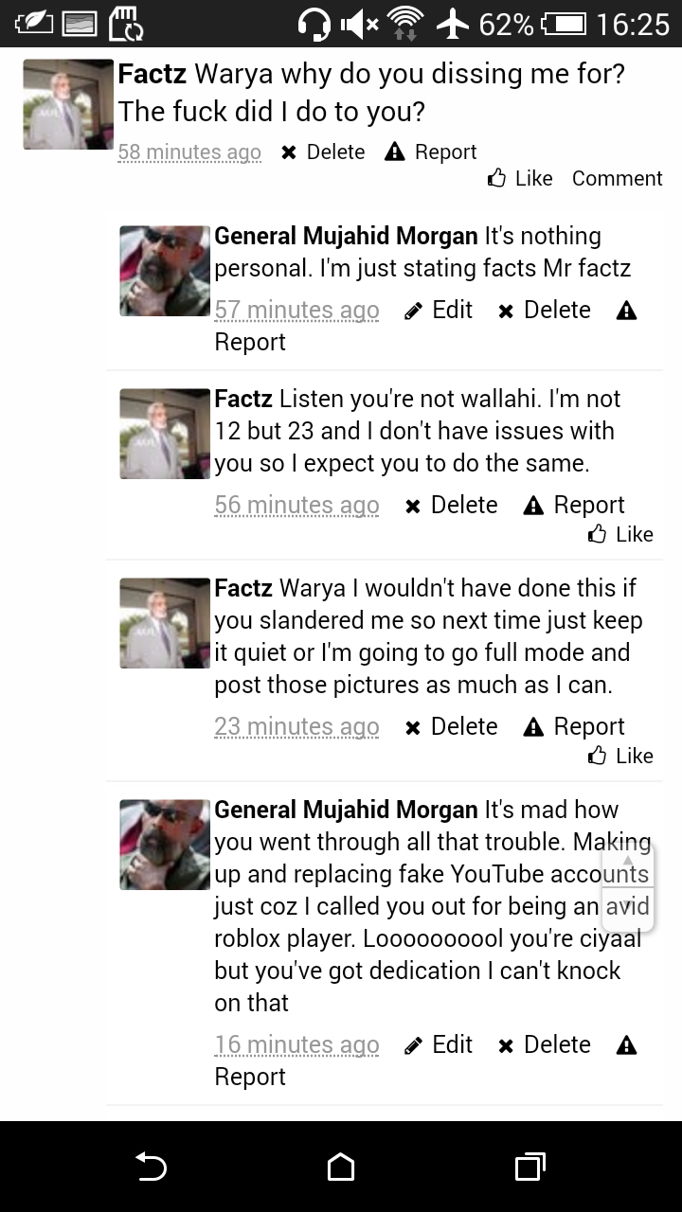Report the top post by Factz

point(431,151)
